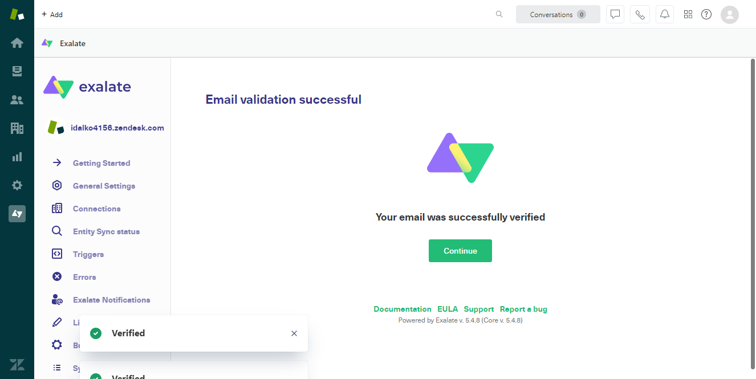Open the Reporting bar chart icon

tap(17, 157)
